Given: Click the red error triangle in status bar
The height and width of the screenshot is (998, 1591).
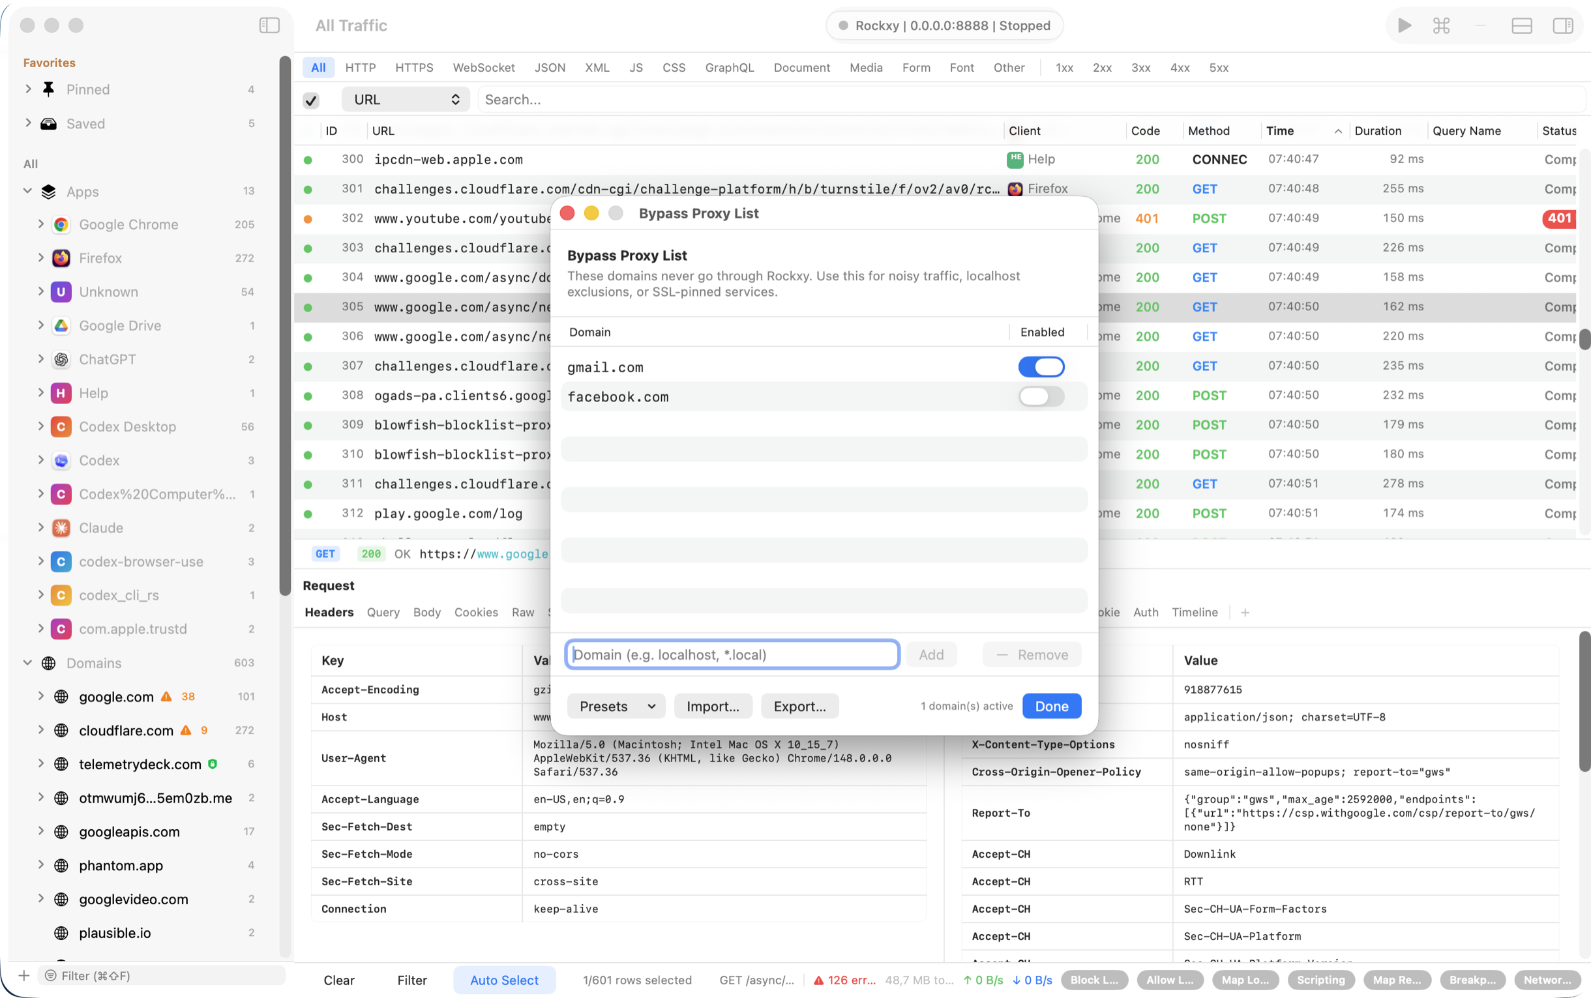Looking at the screenshot, I should [x=818, y=980].
